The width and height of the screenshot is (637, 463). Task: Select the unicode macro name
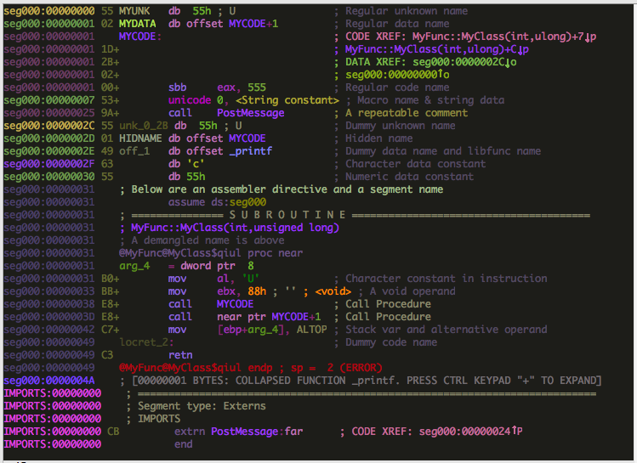[190, 100]
